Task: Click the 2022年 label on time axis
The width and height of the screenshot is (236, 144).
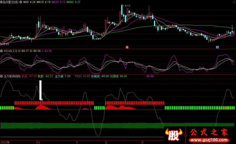Action: point(5,142)
